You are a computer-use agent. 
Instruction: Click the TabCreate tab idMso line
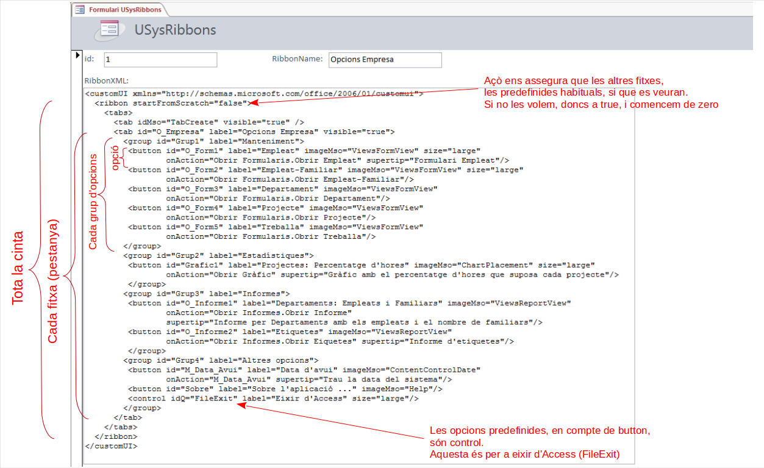(x=209, y=122)
